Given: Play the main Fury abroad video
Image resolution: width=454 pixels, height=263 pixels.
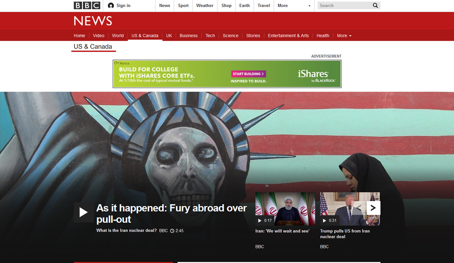Looking at the screenshot, I should pyautogui.click(x=83, y=213).
